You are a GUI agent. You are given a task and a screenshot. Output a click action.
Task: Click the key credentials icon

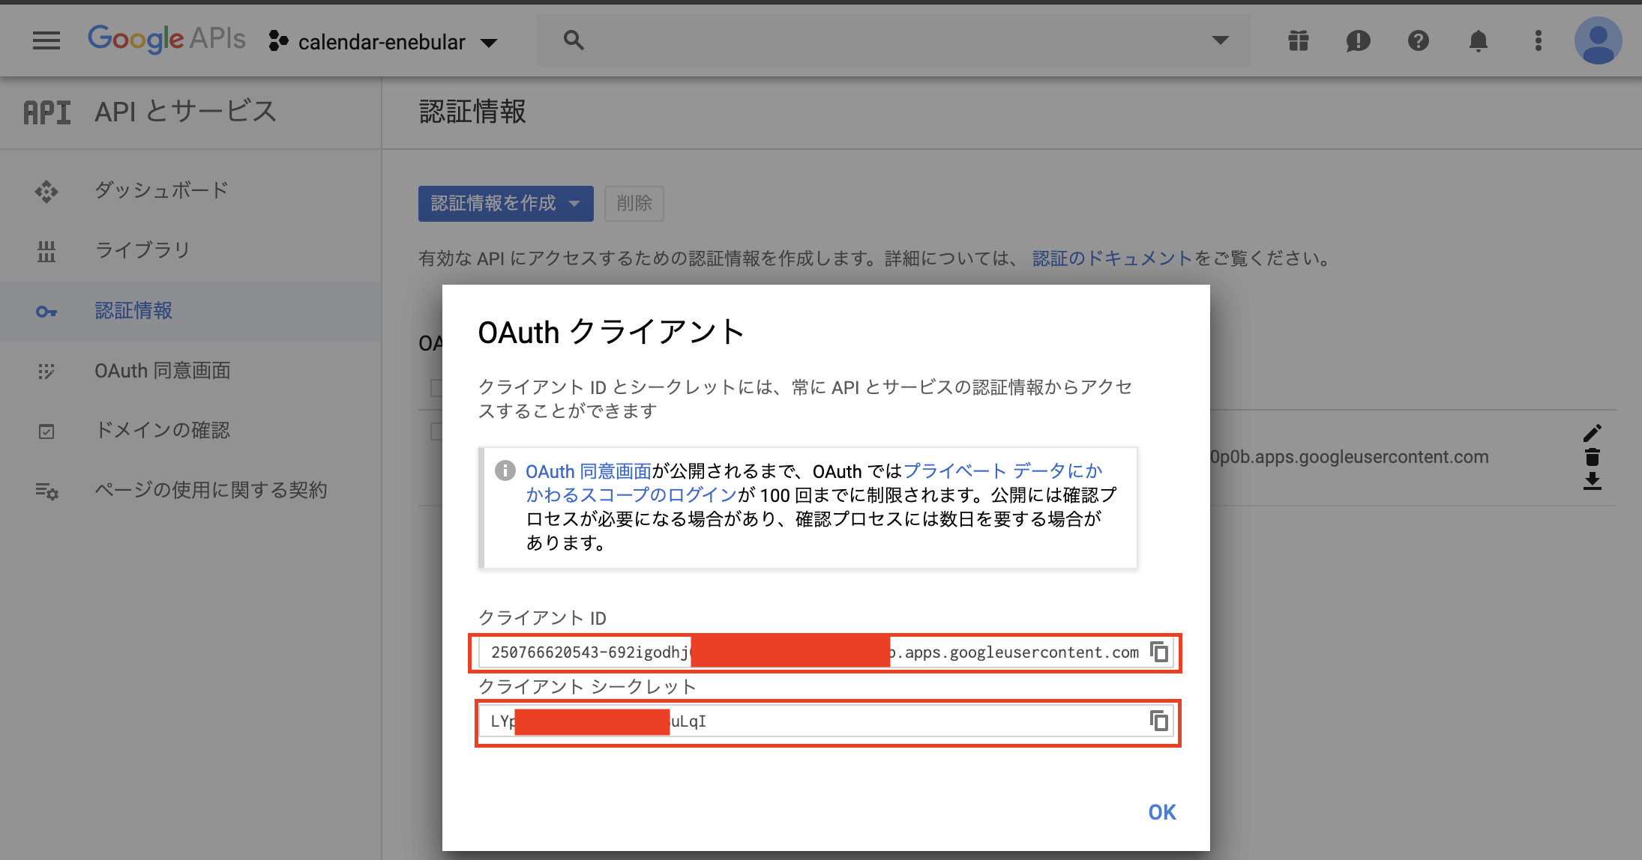(x=46, y=312)
